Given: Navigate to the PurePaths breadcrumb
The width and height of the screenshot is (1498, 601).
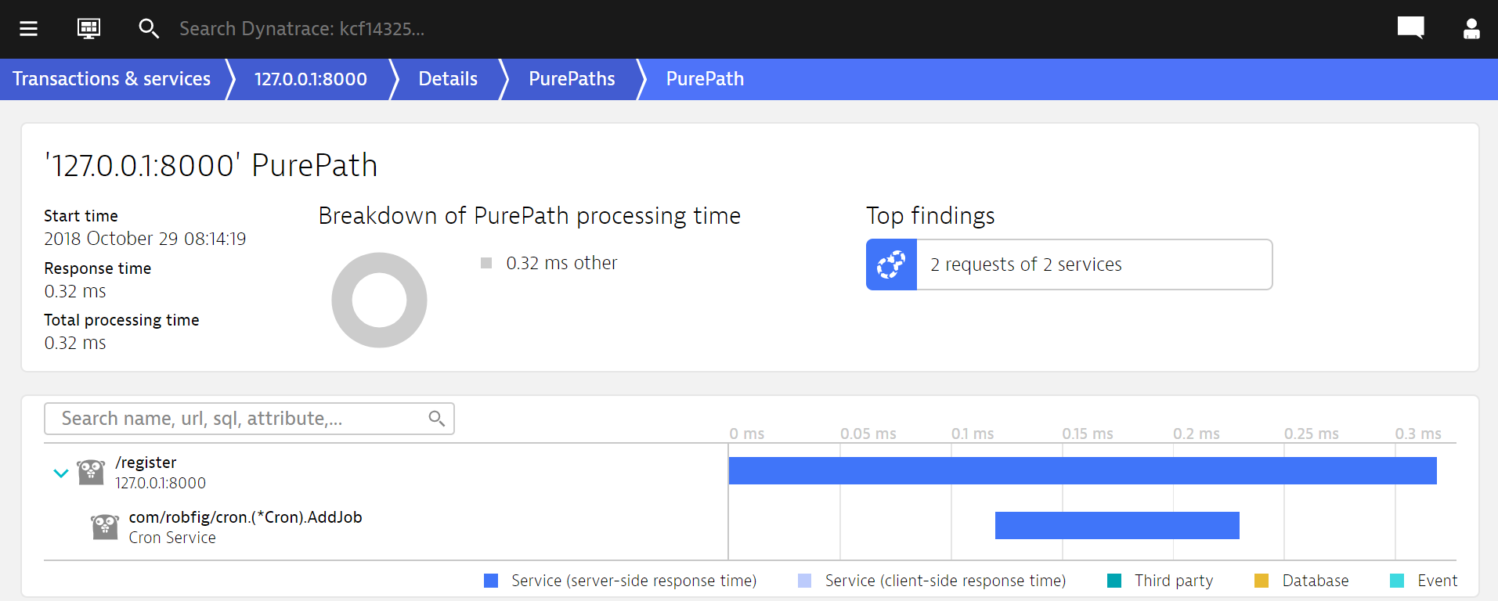Looking at the screenshot, I should [x=572, y=79].
